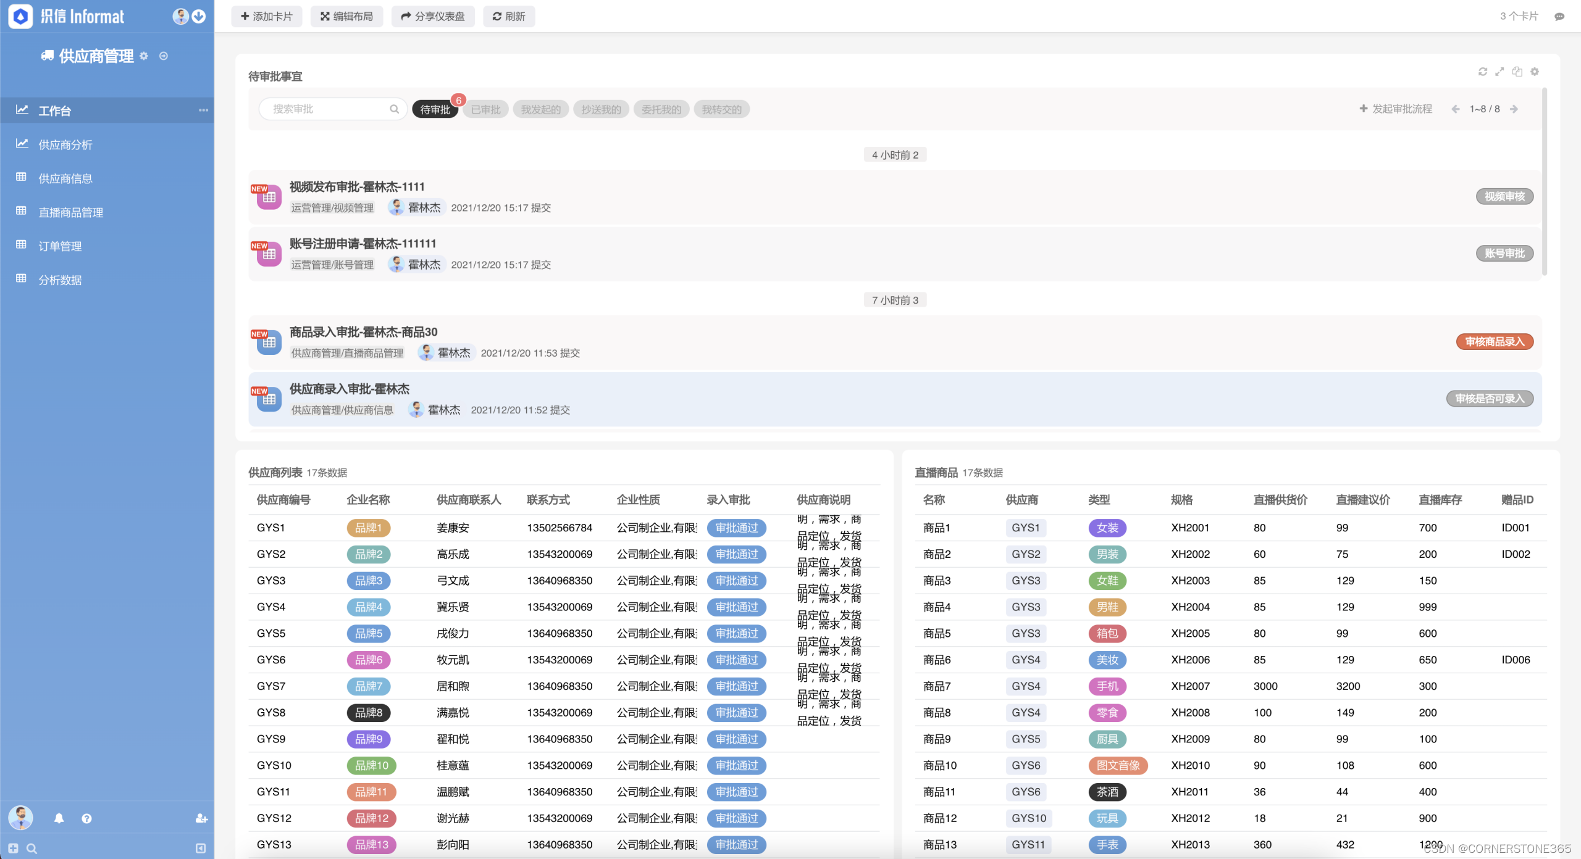Open the 工作台 more options ellipsis
The width and height of the screenshot is (1581, 859).
pyautogui.click(x=203, y=110)
